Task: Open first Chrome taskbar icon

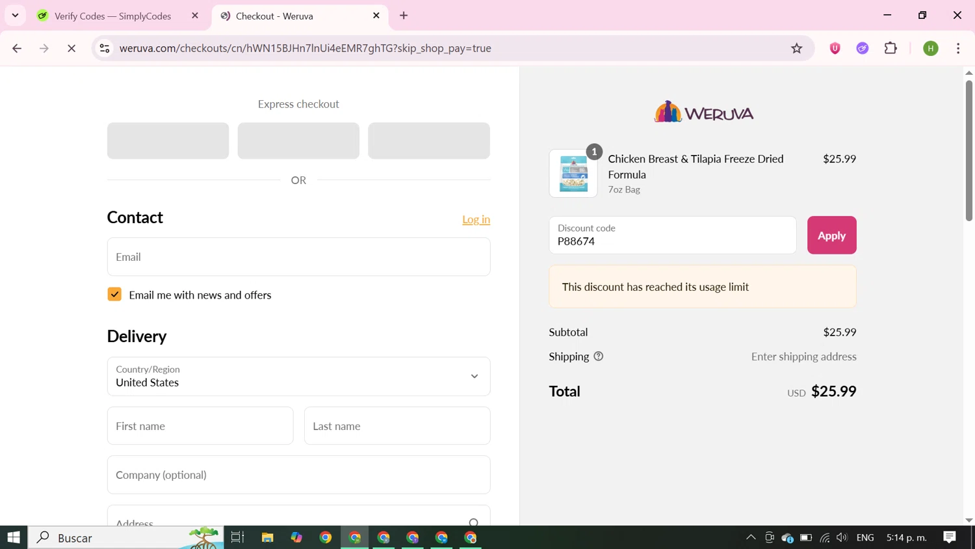Action: tap(326, 537)
